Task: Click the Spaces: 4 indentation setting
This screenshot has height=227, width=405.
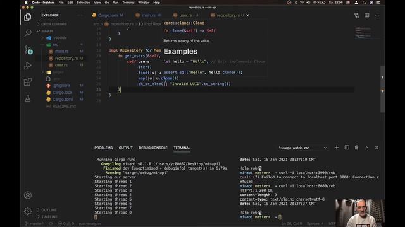Action: (x=315, y=224)
